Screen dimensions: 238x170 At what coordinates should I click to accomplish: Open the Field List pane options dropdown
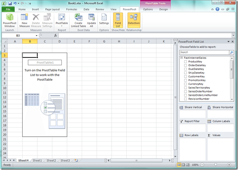pos(228,41)
